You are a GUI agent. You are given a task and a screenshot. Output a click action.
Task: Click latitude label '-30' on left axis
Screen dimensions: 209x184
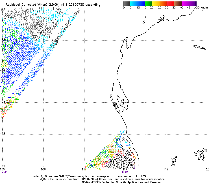pyautogui.click(x=3, y=166)
